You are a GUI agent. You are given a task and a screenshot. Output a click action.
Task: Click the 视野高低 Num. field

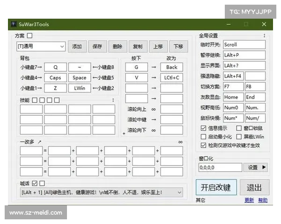point(255,108)
